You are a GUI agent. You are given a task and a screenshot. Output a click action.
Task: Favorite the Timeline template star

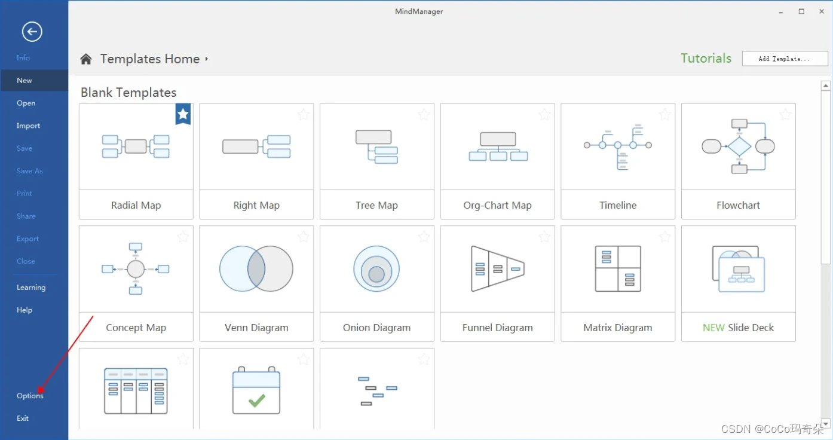pos(665,114)
